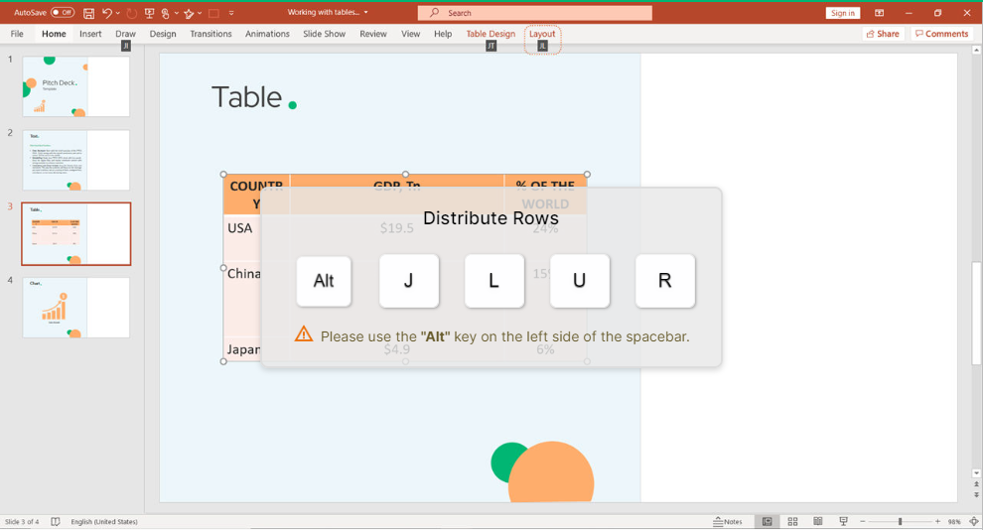Start Slide Show from status bar icon
The height and width of the screenshot is (530, 983).
[x=843, y=521]
